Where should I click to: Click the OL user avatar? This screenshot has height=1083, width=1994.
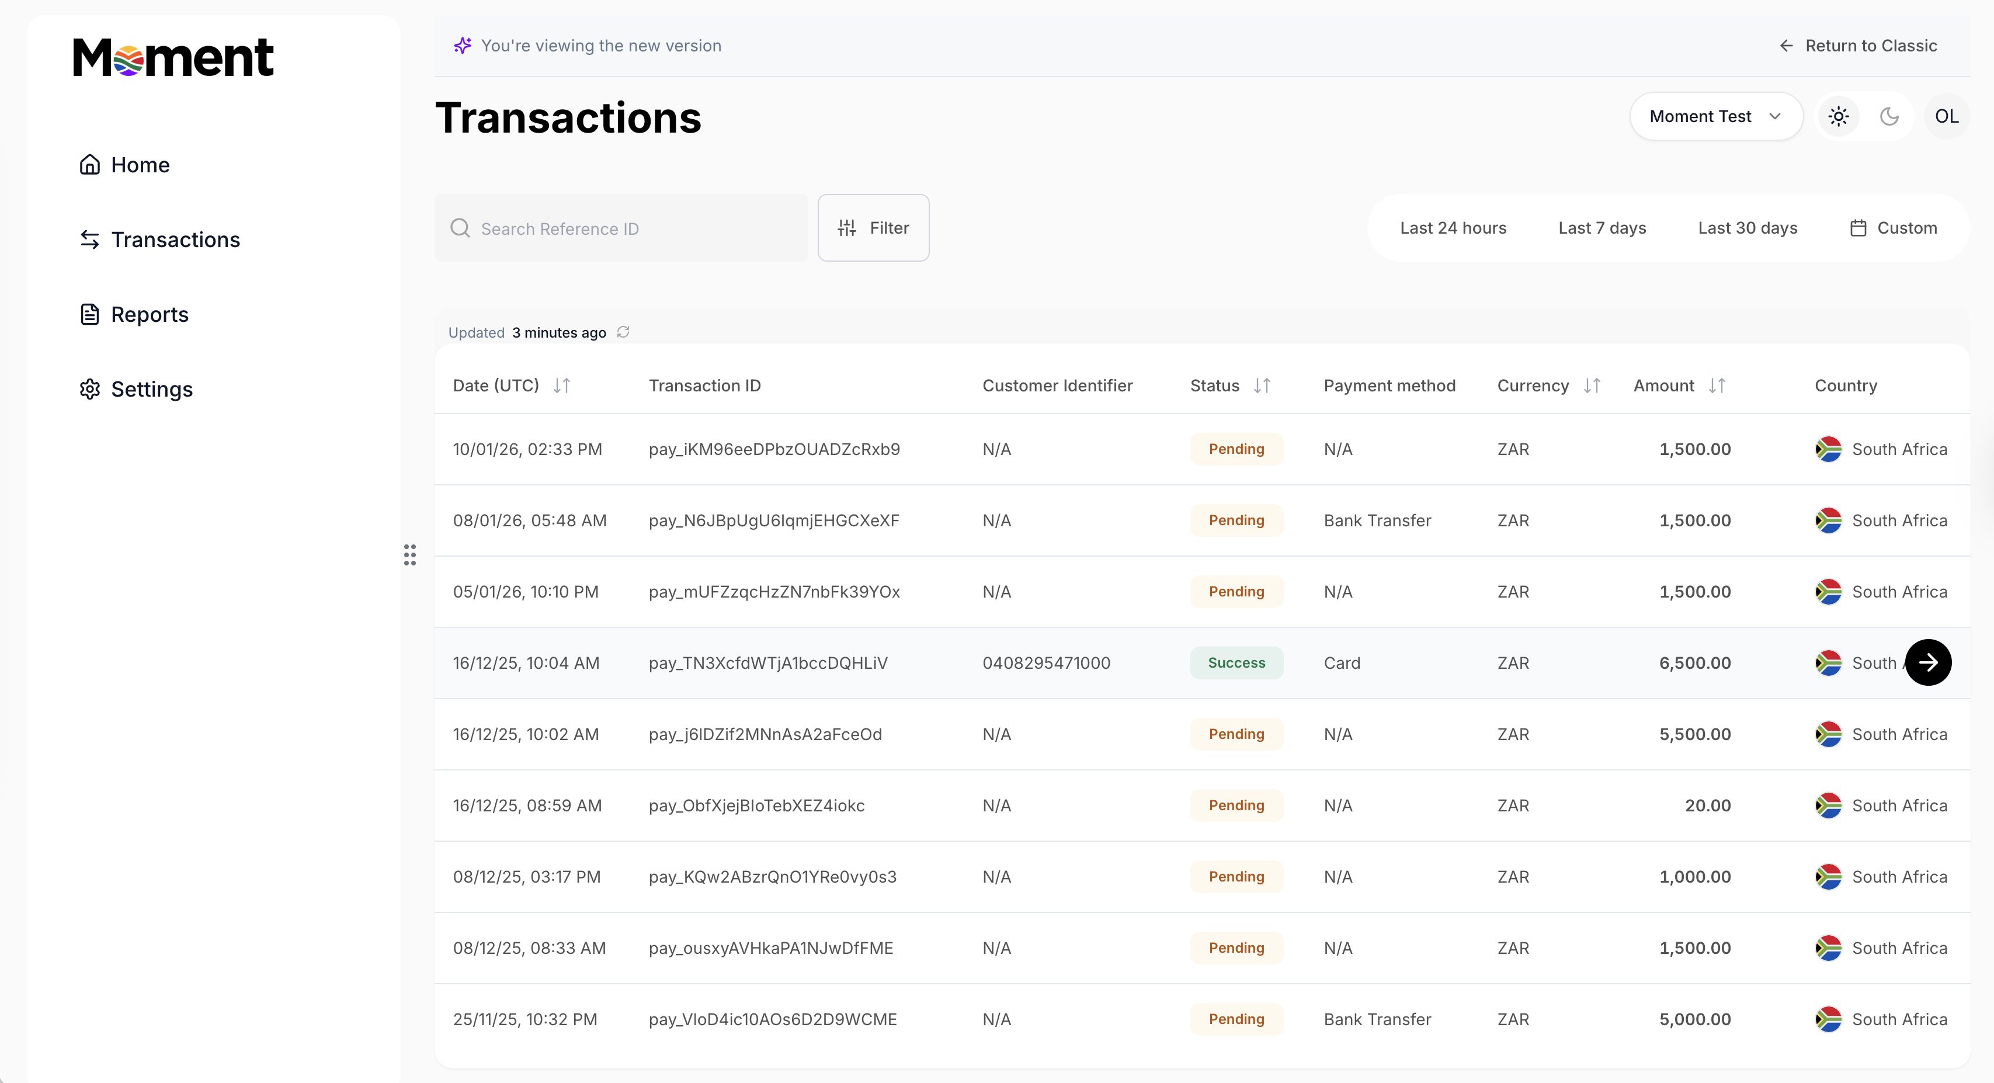point(1946,116)
